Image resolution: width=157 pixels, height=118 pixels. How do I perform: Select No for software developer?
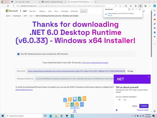122,100
